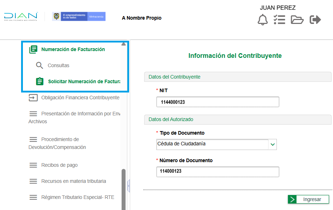Image resolution: width=333 pixels, height=210 pixels.
Task: Collapse the sidebar with the splitter handle
Action: pyautogui.click(x=128, y=186)
